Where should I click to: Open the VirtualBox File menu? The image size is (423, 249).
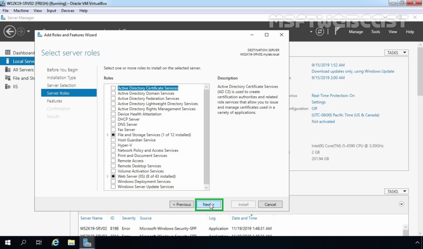coord(5,10)
